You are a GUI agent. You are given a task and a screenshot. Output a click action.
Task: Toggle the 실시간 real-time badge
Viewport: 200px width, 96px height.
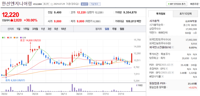pyautogui.click(x=84, y=4)
